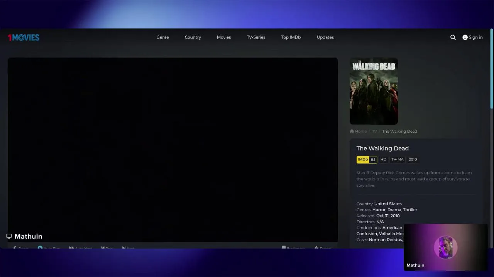
Task: Click the Sign in link
Action: (476, 37)
